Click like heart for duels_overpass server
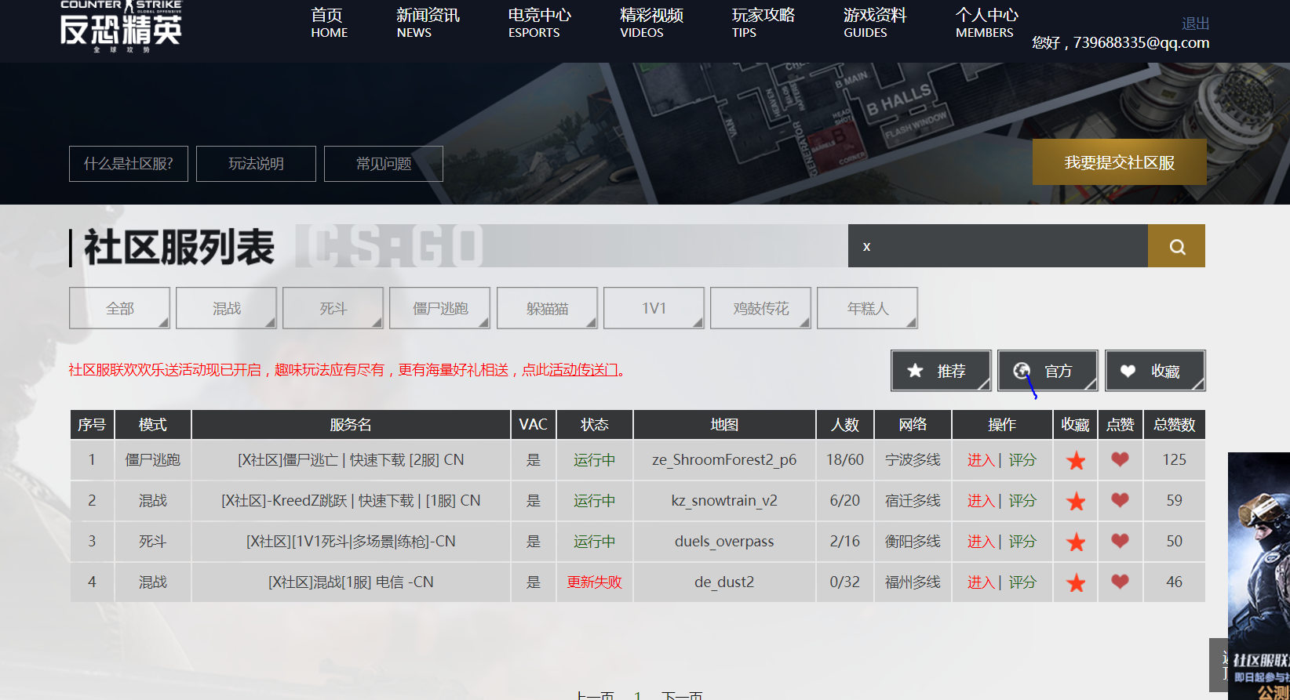Screen dimensions: 1290x700 (1120, 541)
